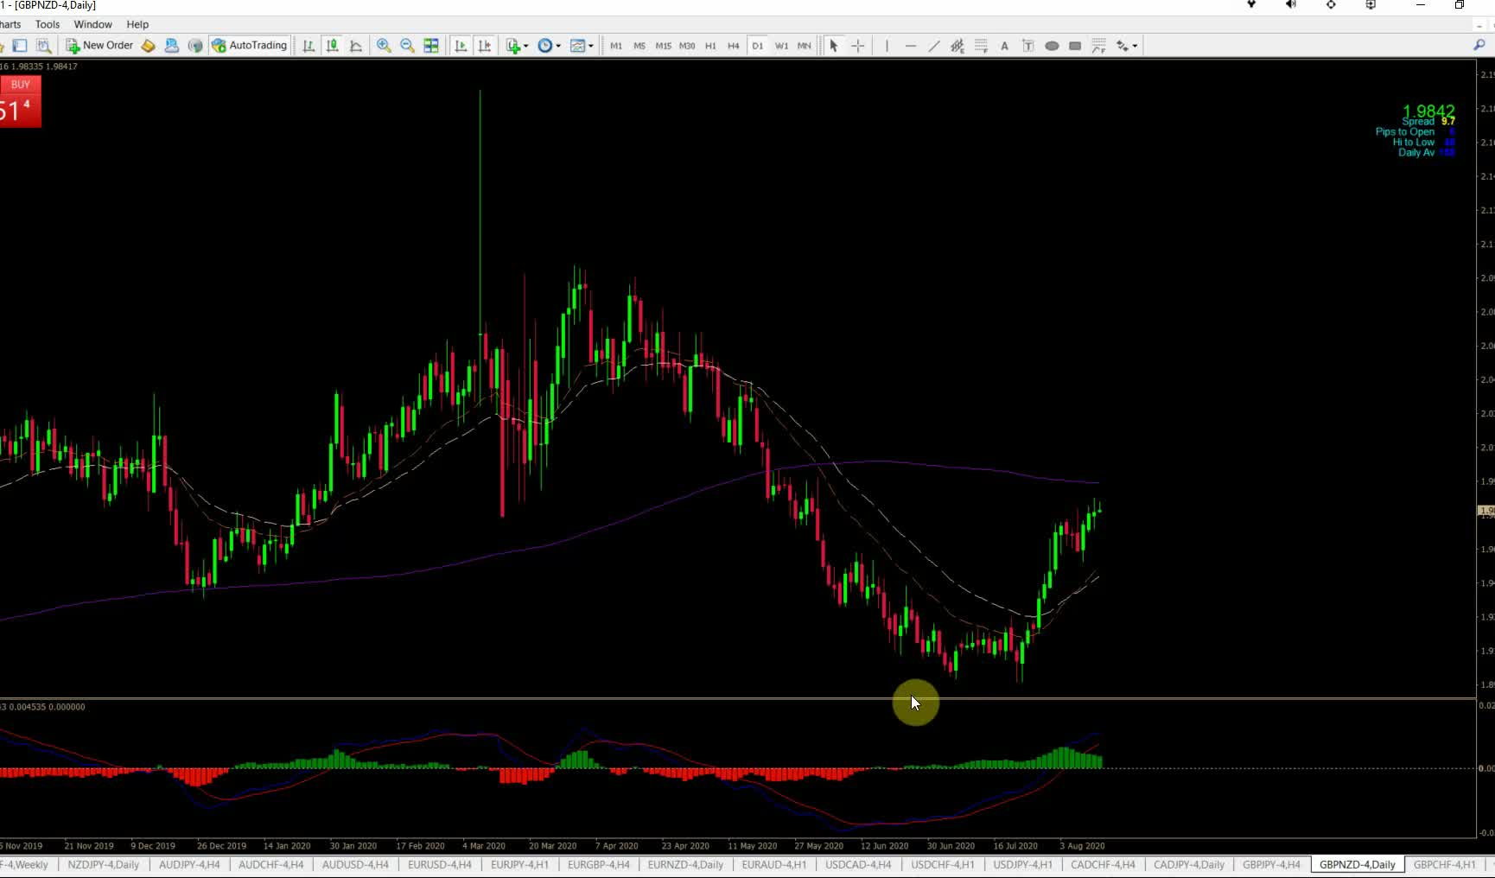
Task: Select the ellipse drawing tool
Action: (x=1052, y=46)
